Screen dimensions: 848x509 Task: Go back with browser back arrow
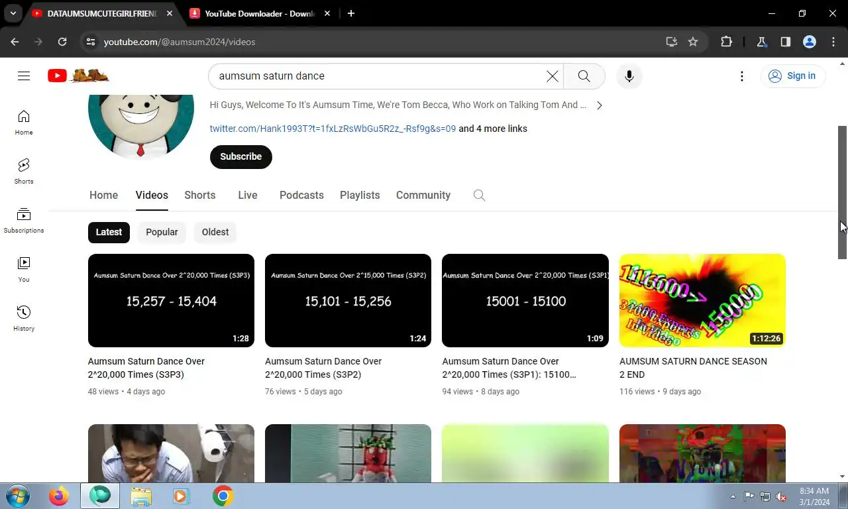15,42
